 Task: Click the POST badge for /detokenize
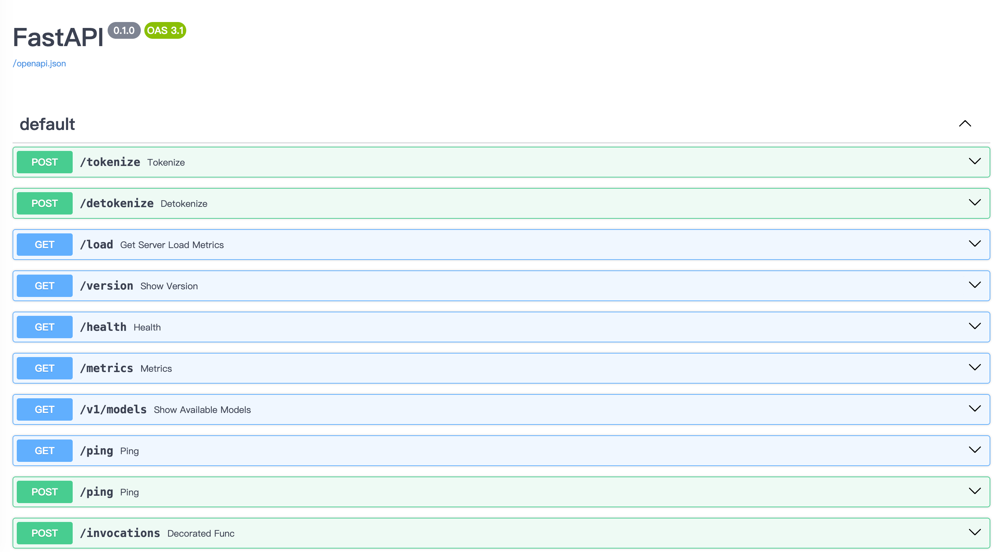[45, 203]
